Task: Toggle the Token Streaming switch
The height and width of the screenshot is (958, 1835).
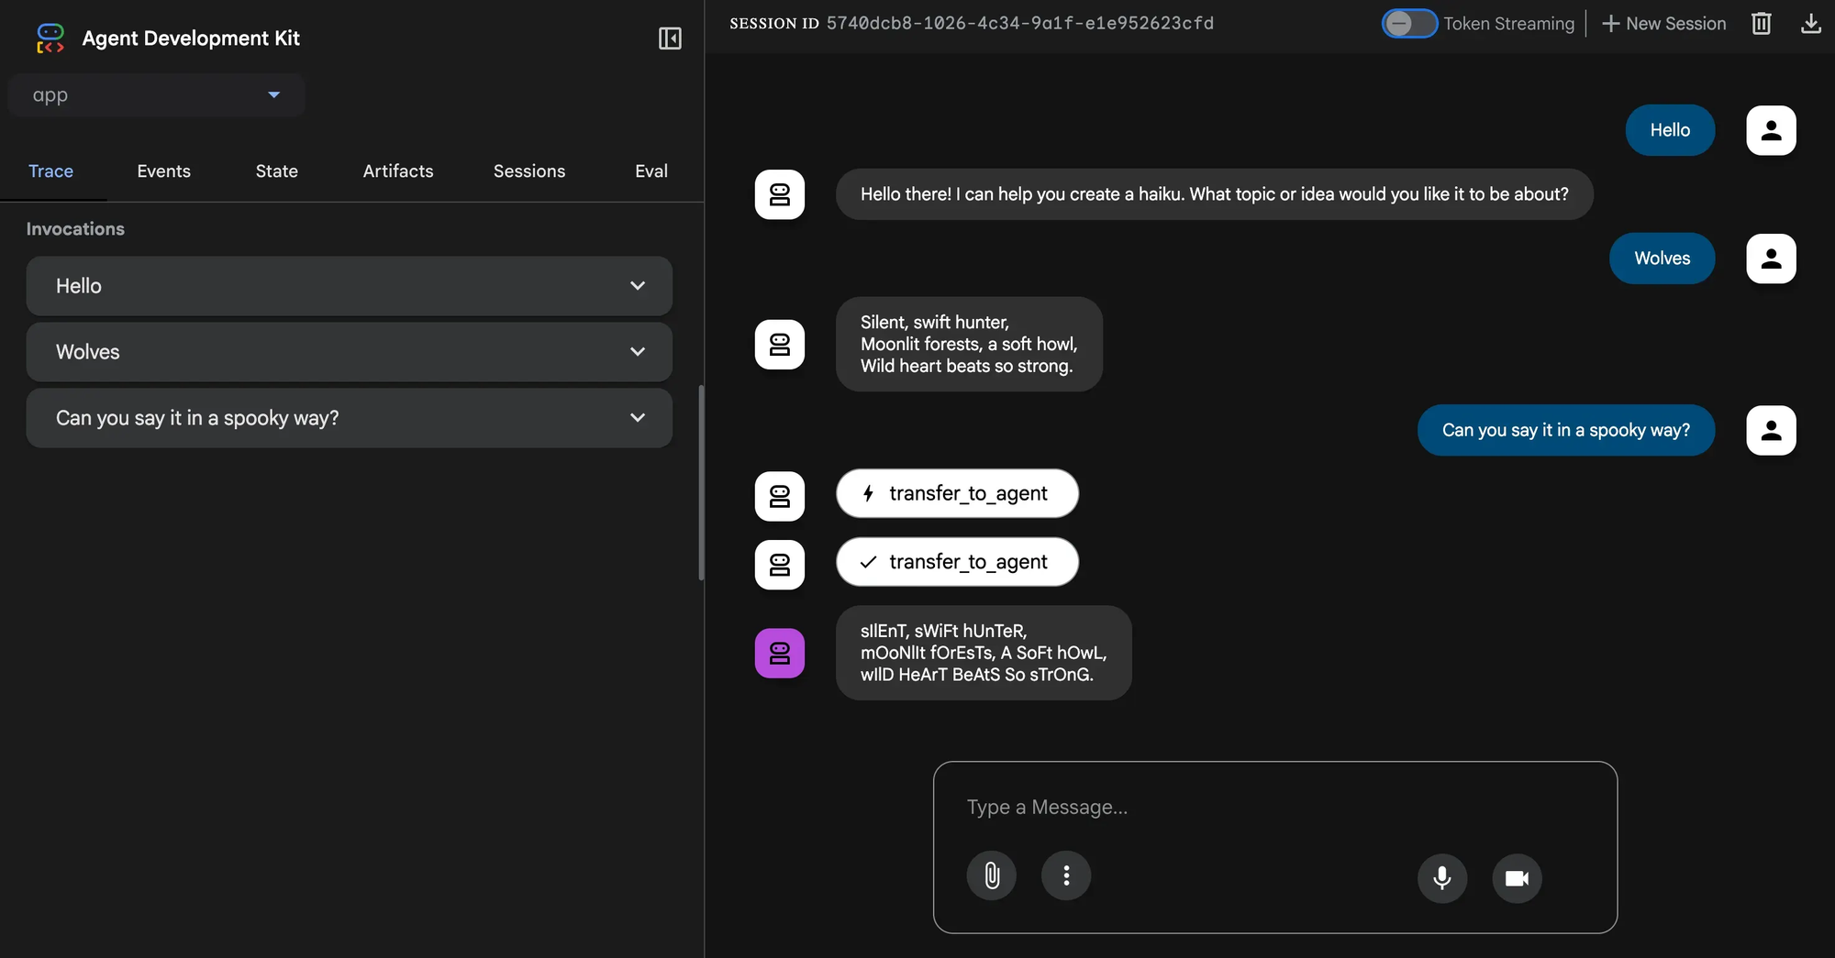Action: (1408, 24)
